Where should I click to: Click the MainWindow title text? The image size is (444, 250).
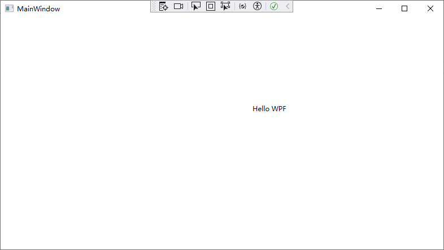(x=38, y=9)
